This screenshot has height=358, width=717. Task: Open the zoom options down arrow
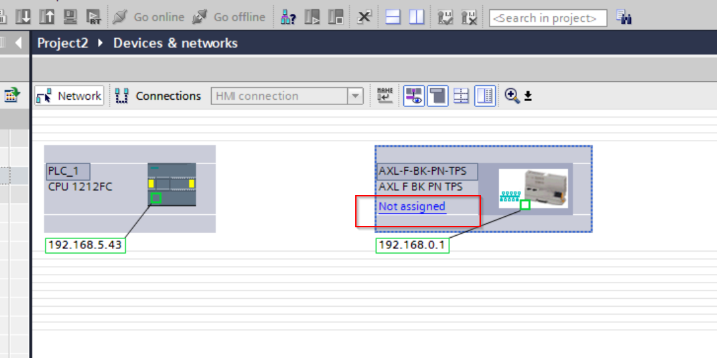point(528,96)
